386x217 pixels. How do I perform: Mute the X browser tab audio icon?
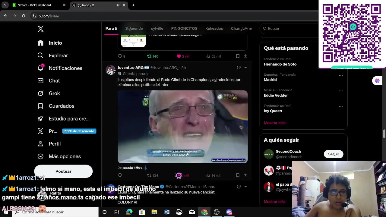coord(118,5)
